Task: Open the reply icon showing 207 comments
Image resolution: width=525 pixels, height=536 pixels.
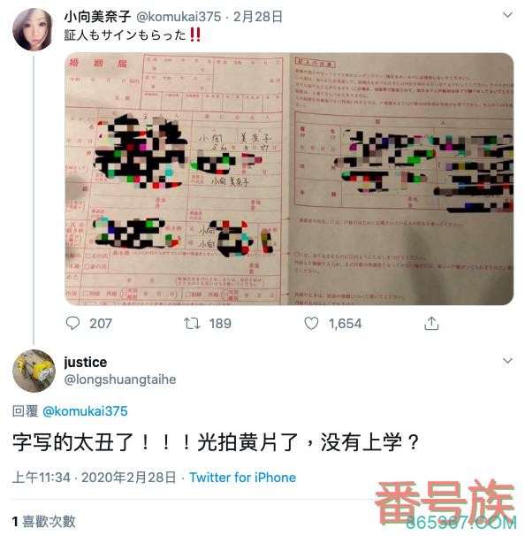Action: click(72, 323)
